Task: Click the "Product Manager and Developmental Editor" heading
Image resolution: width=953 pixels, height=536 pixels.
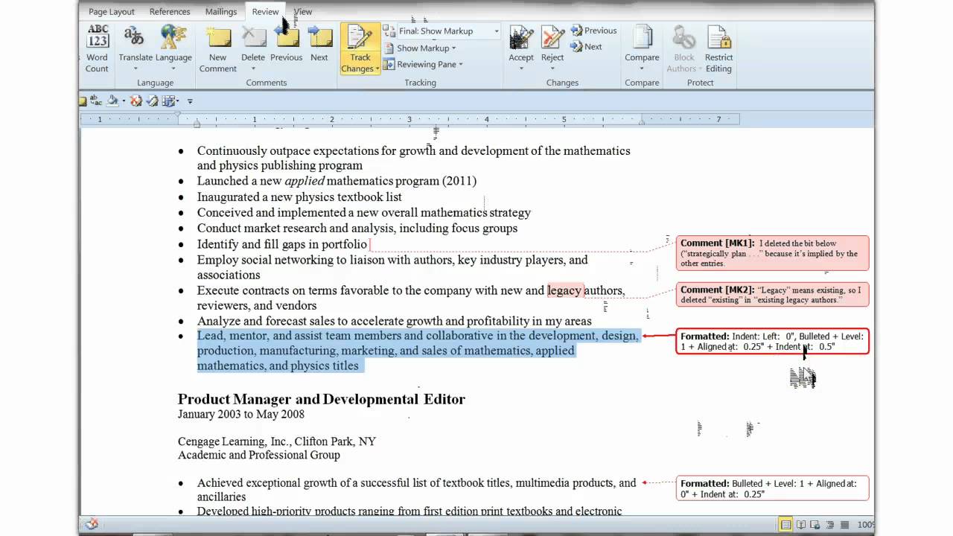Action: click(322, 399)
